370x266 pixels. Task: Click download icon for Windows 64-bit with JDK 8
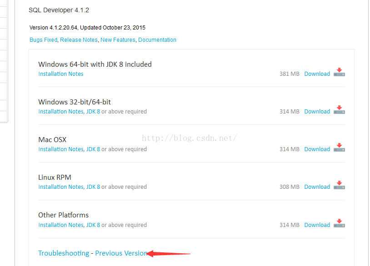(x=339, y=72)
